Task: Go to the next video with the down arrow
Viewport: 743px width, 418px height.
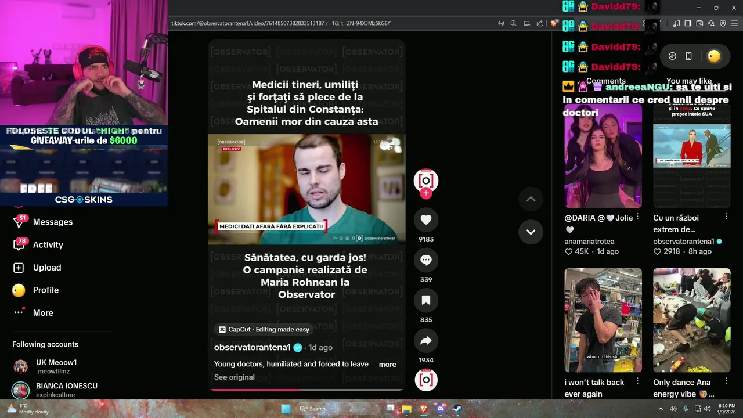Action: (x=531, y=232)
